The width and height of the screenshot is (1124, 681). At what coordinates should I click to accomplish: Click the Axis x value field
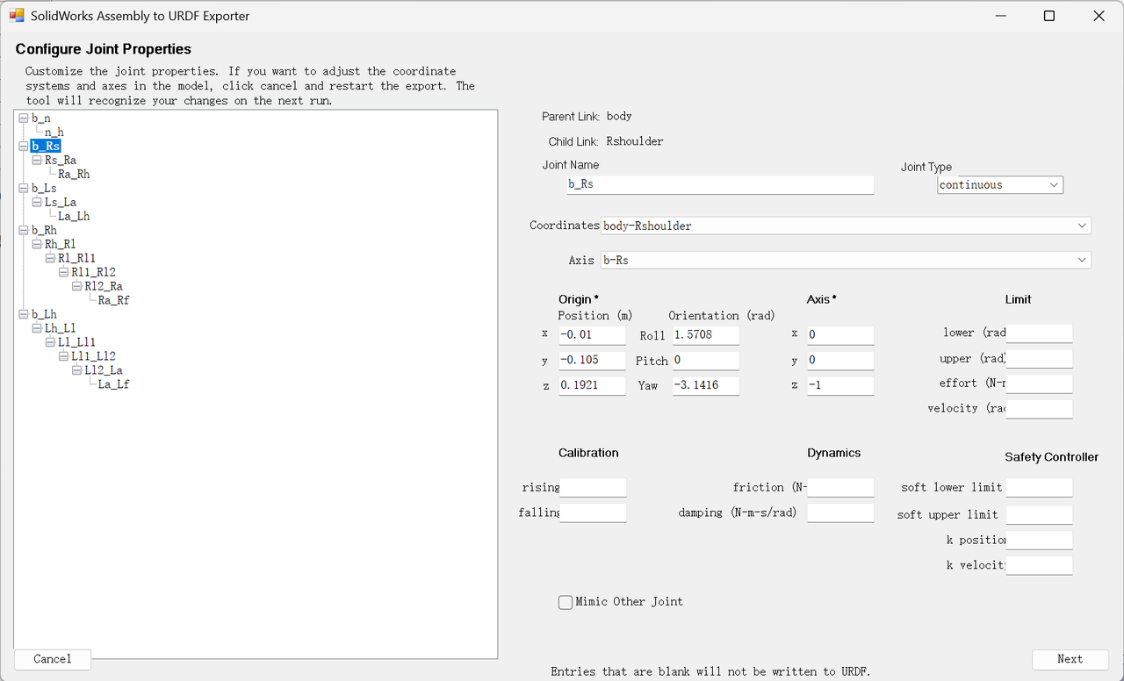840,335
